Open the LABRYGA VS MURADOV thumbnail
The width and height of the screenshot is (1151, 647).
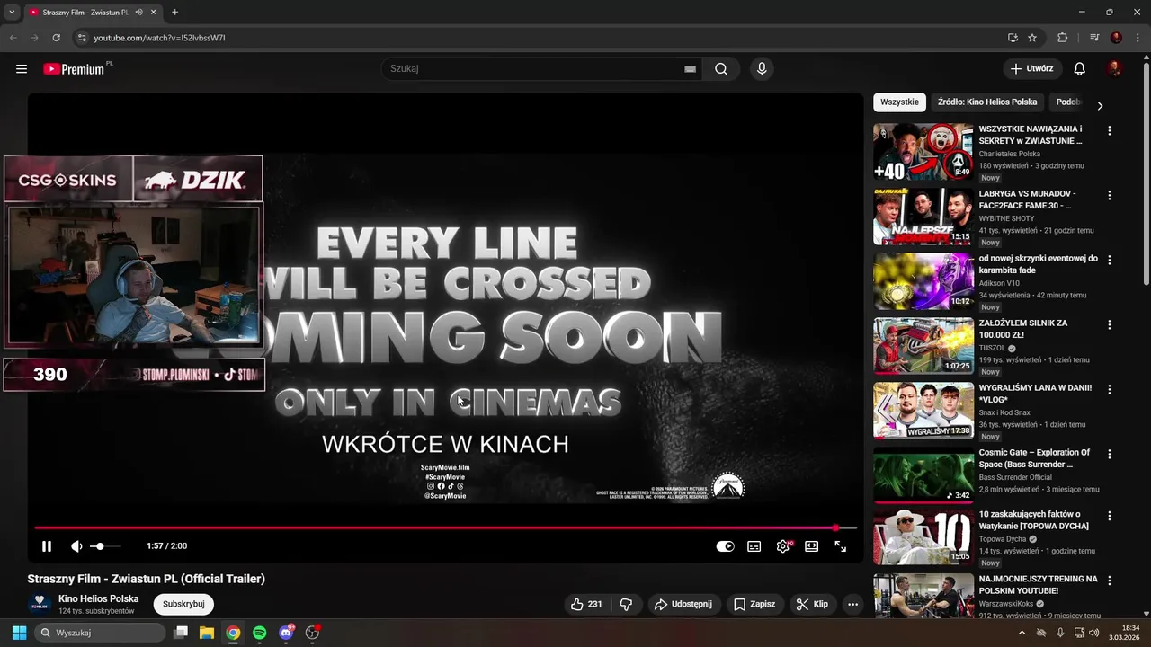click(923, 217)
